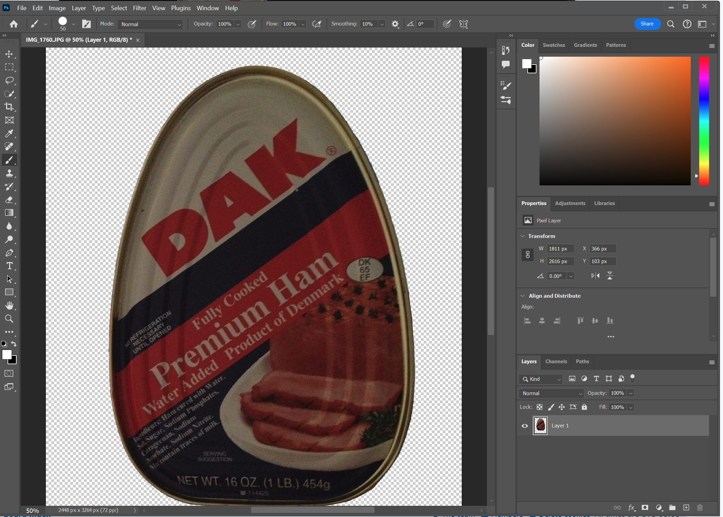Click the Share button
This screenshot has width=723, height=517.
(647, 24)
